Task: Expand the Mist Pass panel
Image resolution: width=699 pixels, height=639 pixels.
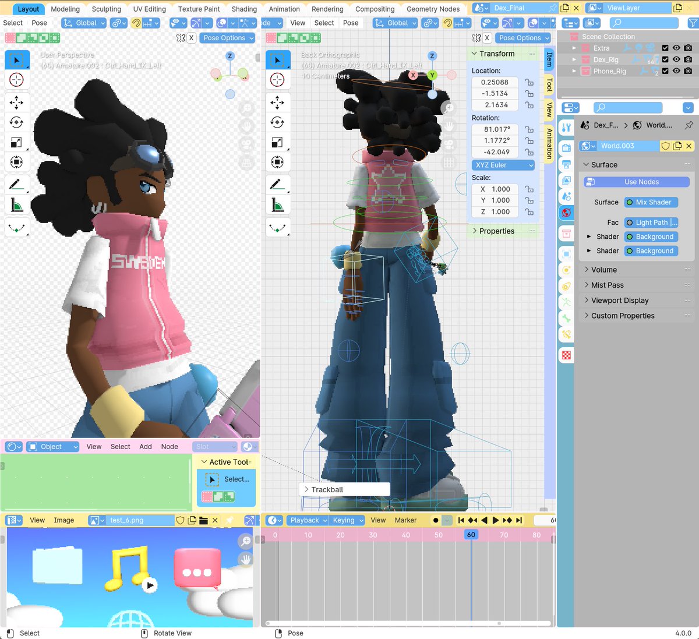Action: (637, 285)
